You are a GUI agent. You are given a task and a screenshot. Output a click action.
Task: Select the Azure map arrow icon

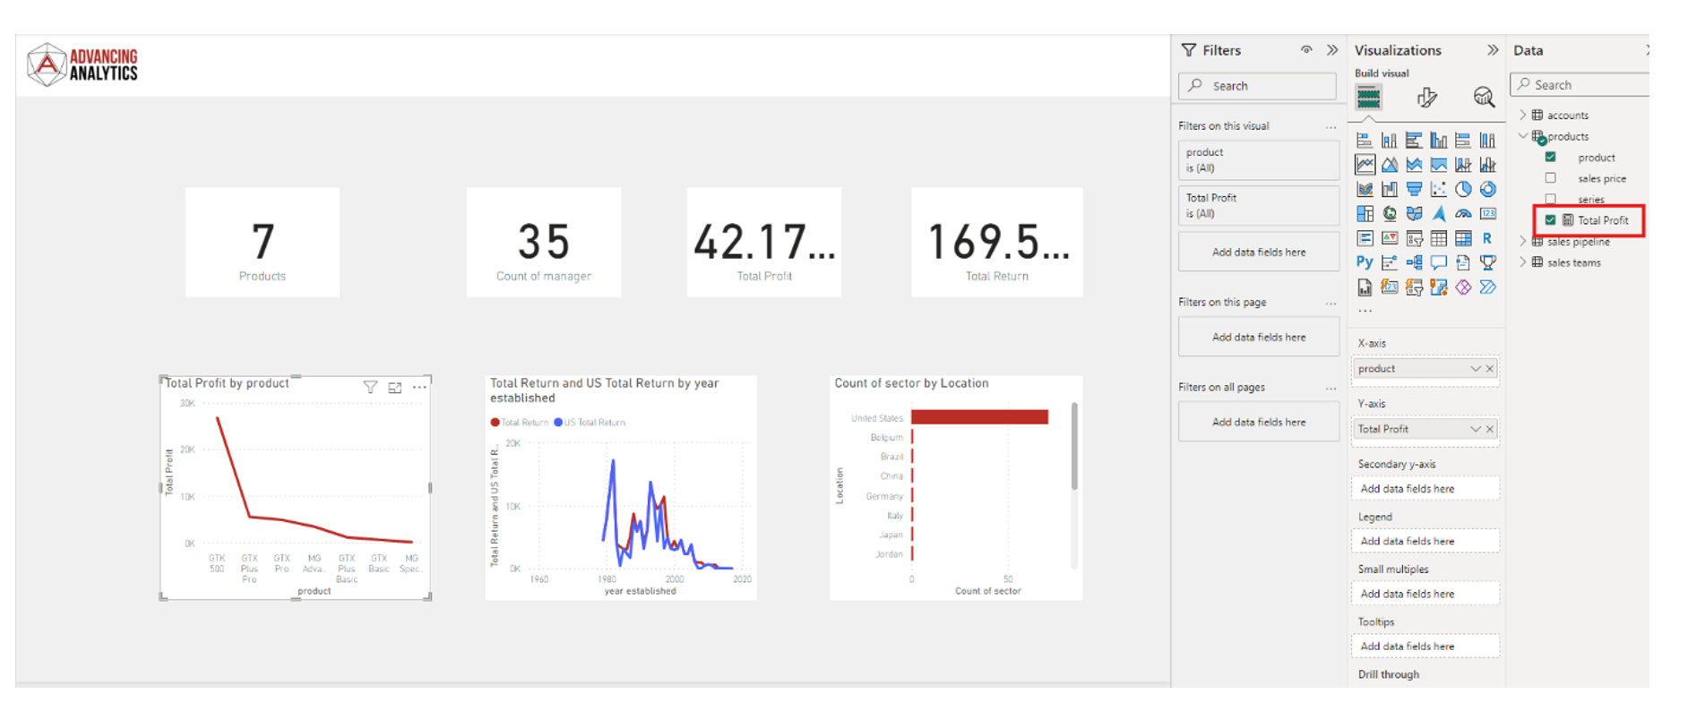click(x=1439, y=214)
